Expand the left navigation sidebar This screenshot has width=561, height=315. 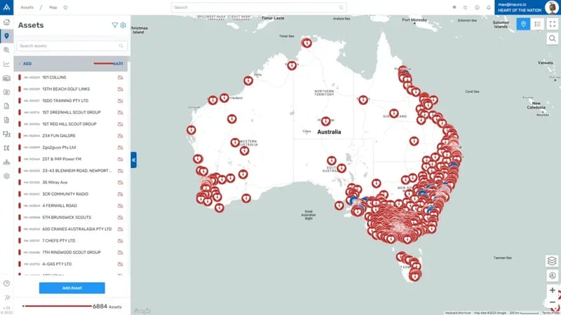6,297
